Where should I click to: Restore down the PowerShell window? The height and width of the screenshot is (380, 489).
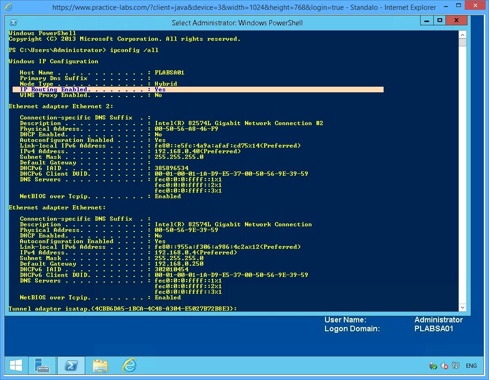click(x=439, y=20)
